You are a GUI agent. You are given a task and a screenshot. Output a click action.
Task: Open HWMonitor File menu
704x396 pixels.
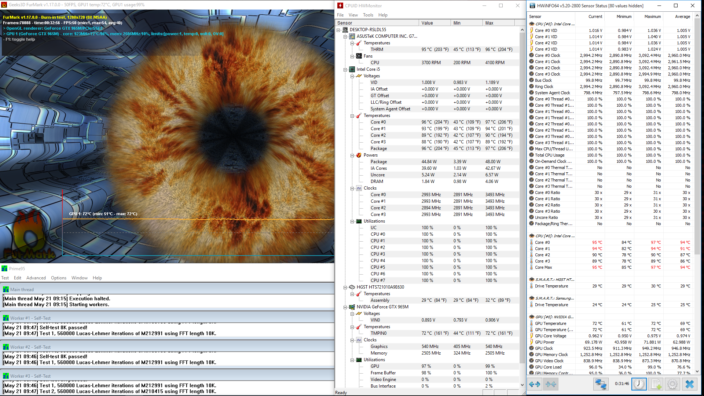(340, 15)
